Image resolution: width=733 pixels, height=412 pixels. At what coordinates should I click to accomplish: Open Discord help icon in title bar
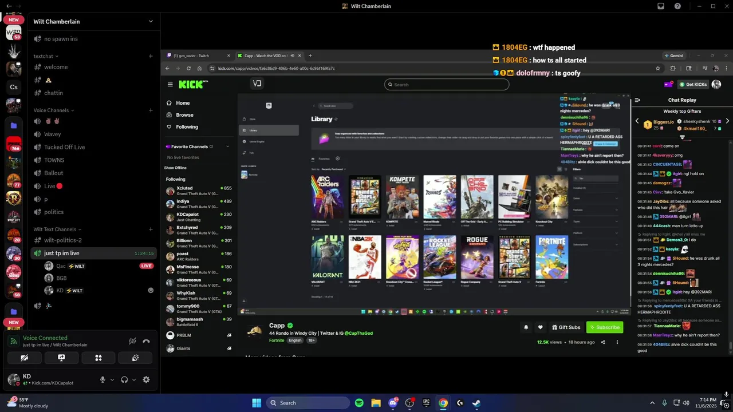678,6
